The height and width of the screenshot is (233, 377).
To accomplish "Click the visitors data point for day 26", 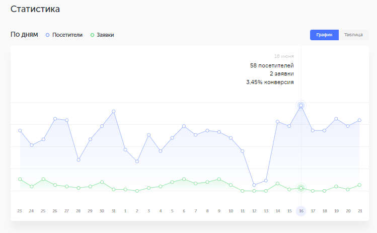I will click(x=55, y=119).
